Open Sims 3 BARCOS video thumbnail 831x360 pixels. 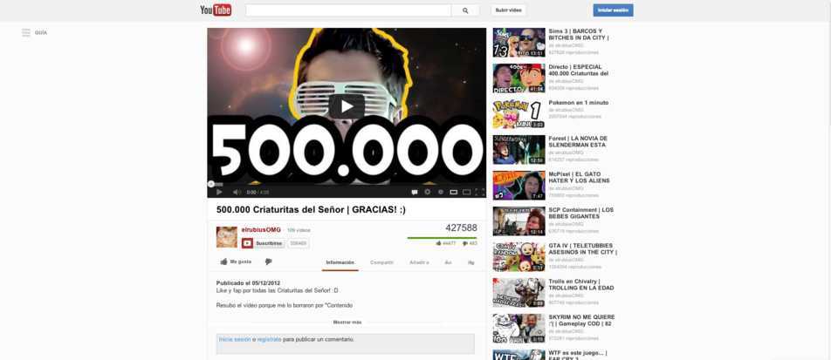(519, 43)
